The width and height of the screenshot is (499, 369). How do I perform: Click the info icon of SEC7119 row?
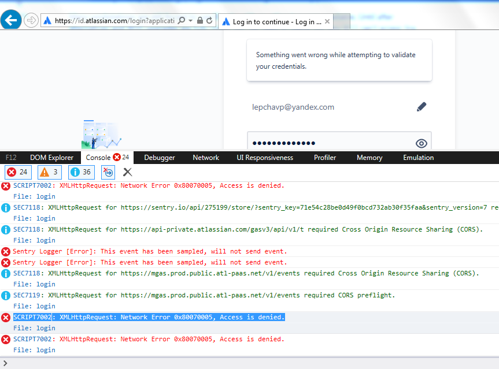coord(6,296)
